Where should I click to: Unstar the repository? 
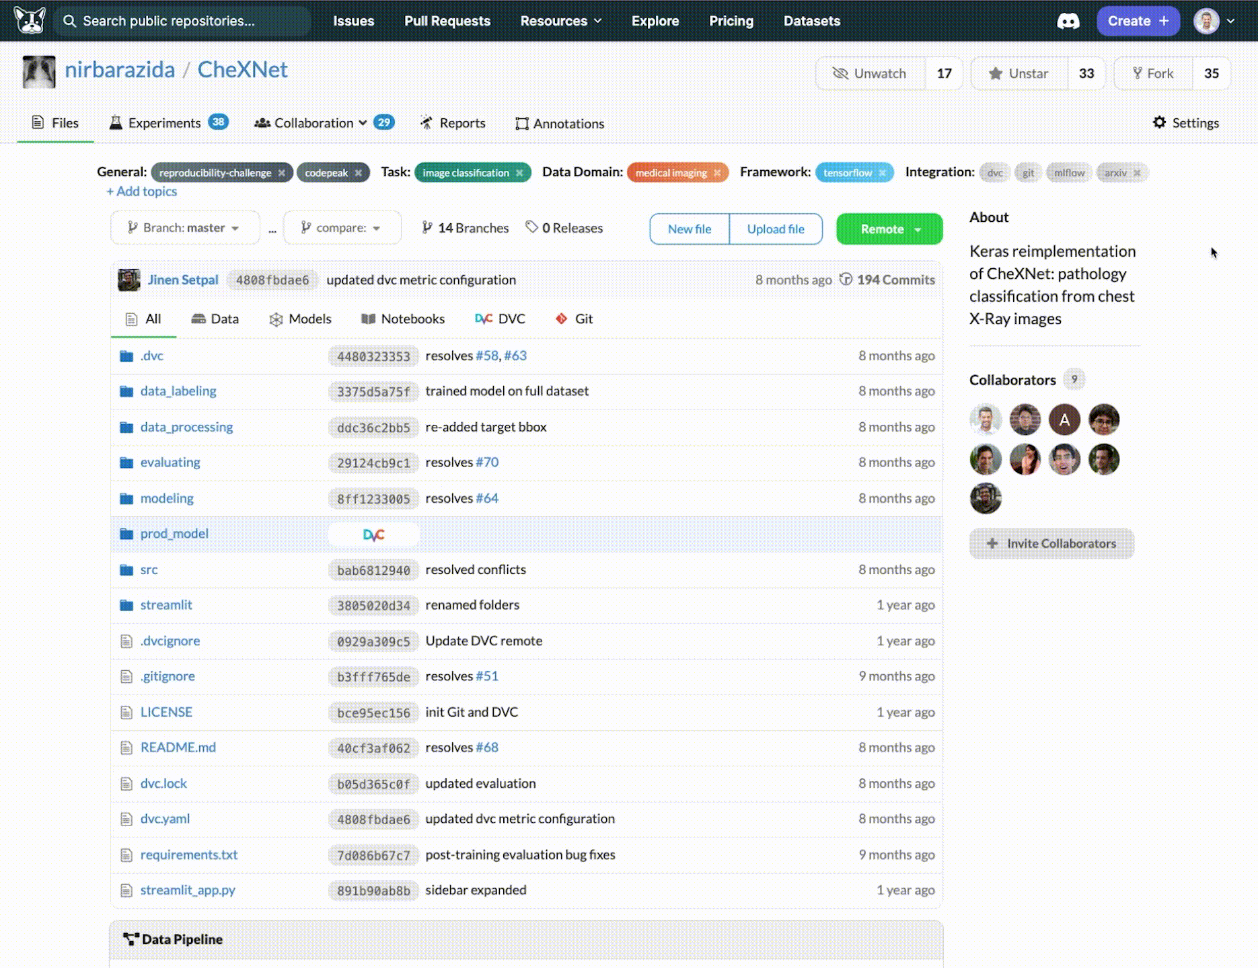coord(1019,73)
